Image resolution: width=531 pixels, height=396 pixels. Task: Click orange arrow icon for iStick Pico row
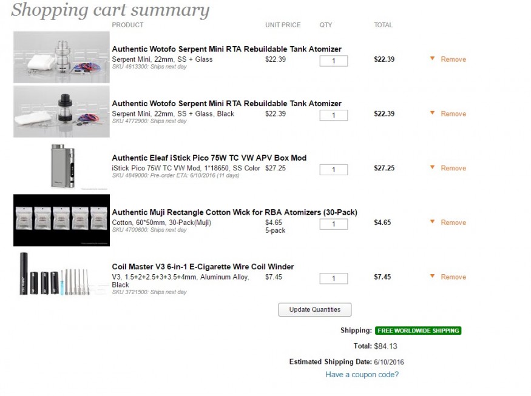click(x=432, y=168)
